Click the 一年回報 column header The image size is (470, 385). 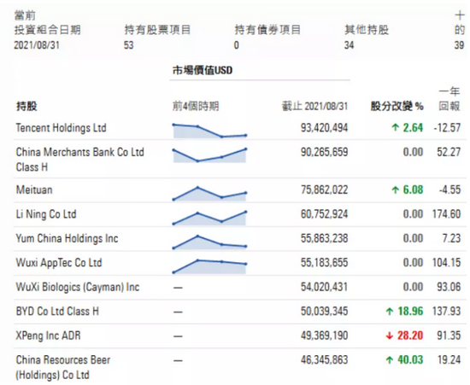[x=449, y=98]
